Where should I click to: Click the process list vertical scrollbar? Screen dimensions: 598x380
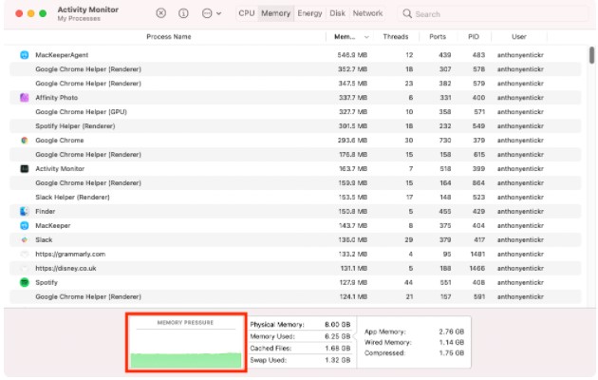(x=591, y=55)
